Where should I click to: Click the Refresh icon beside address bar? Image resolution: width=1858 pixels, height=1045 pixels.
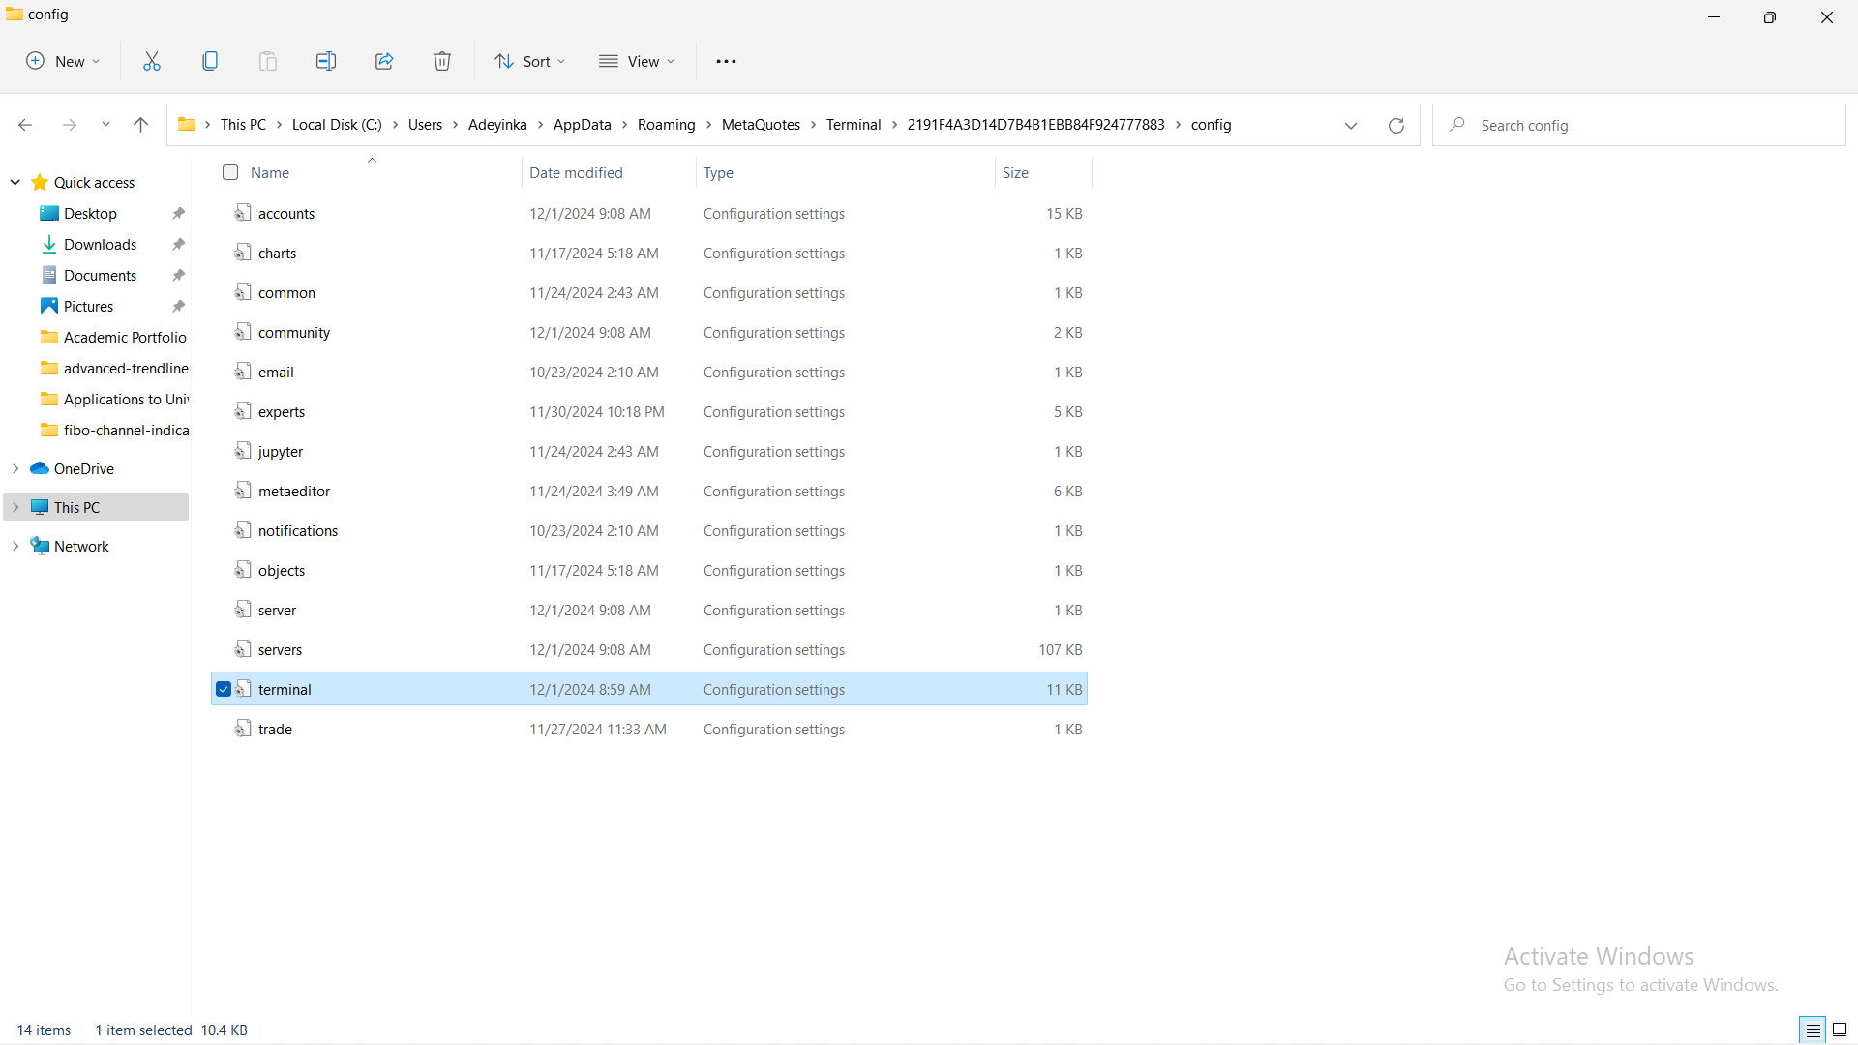coord(1395,125)
